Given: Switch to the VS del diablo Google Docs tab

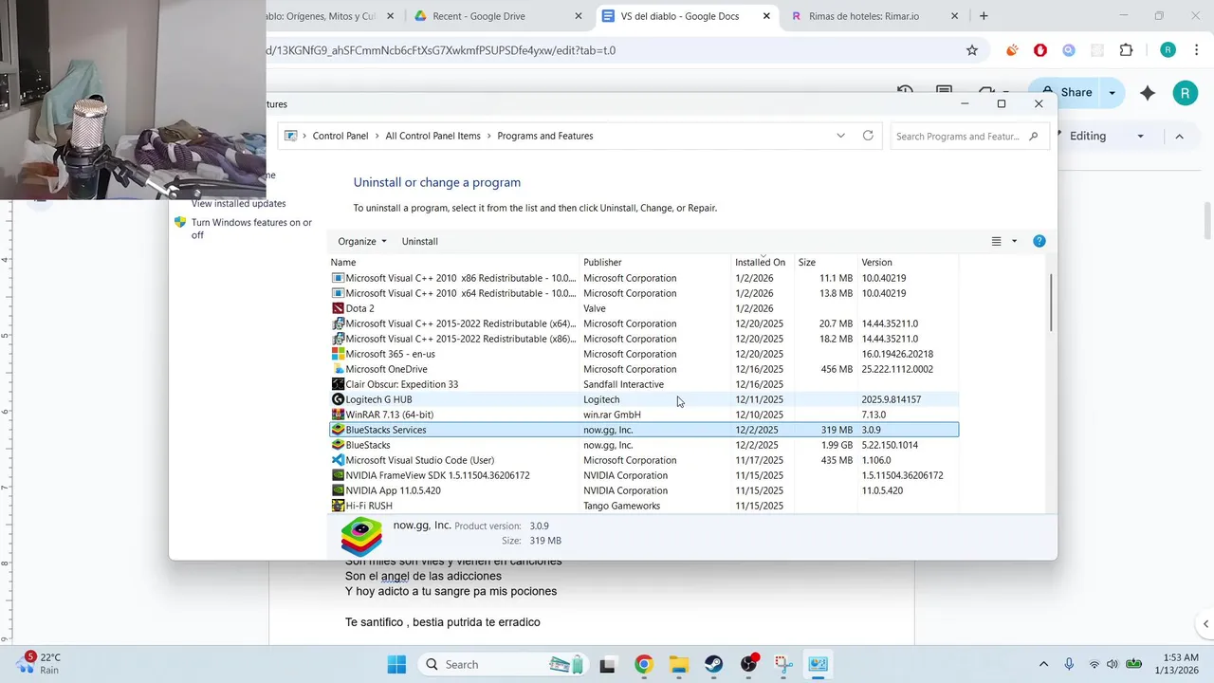Looking at the screenshot, I should point(688,16).
